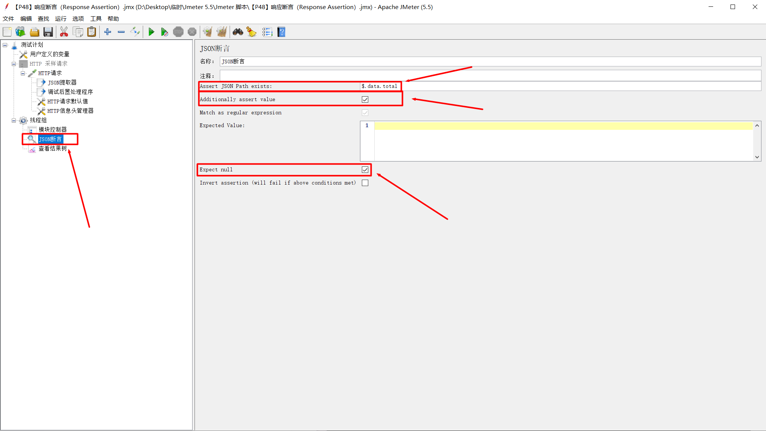Select JSON断言 tree item
The image size is (766, 431).
[50, 139]
